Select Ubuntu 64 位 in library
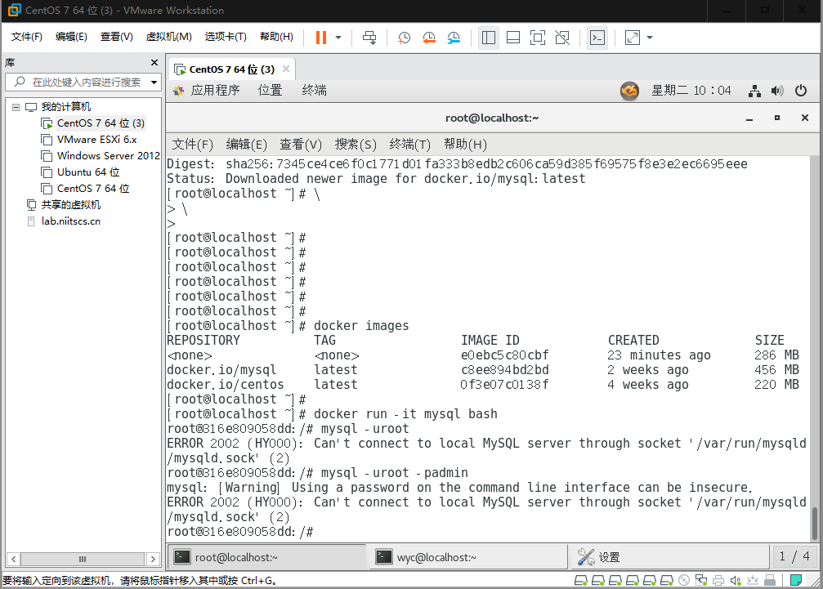The width and height of the screenshot is (823, 589). 88,172
